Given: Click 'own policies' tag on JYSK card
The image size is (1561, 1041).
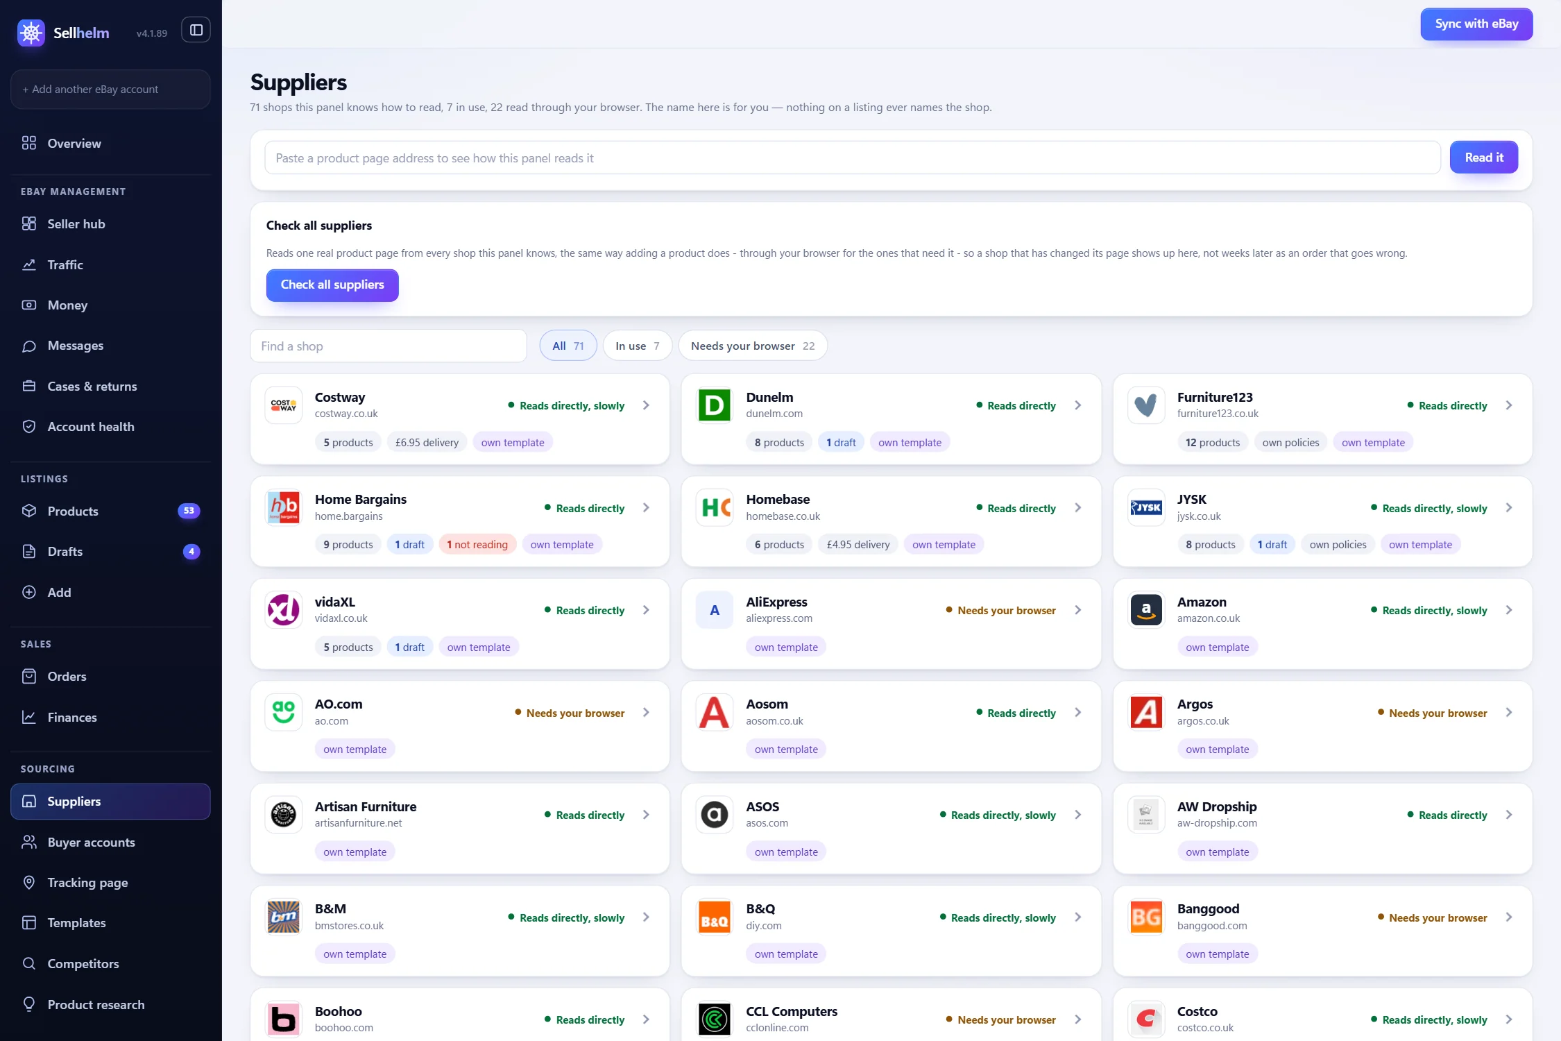Looking at the screenshot, I should point(1338,545).
